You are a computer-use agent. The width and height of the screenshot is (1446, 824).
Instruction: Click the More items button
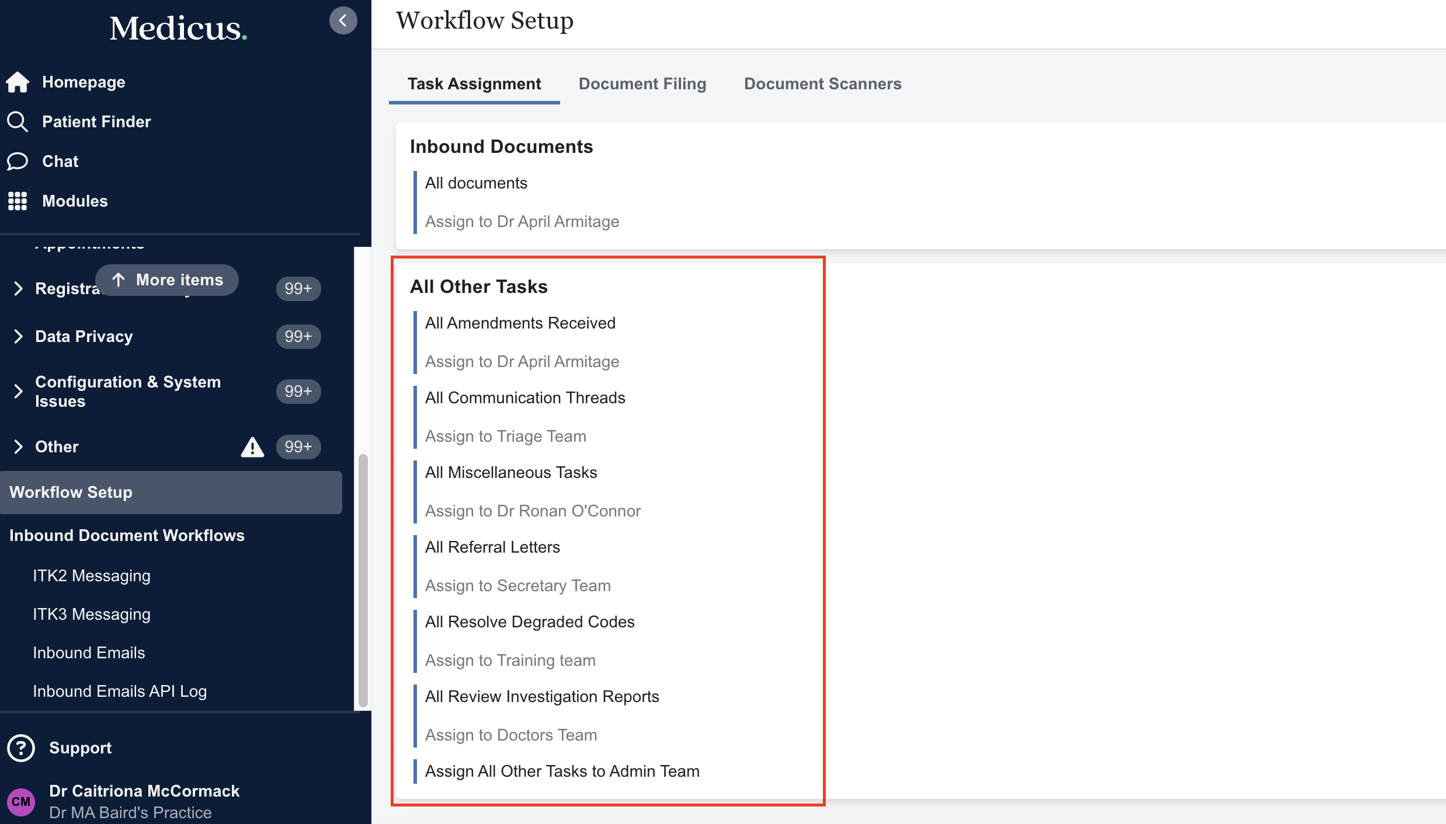167,280
